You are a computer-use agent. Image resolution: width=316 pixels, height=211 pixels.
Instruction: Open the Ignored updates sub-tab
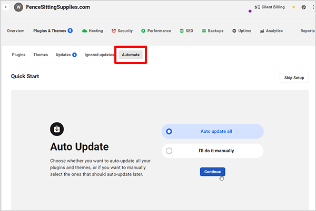(x=99, y=55)
